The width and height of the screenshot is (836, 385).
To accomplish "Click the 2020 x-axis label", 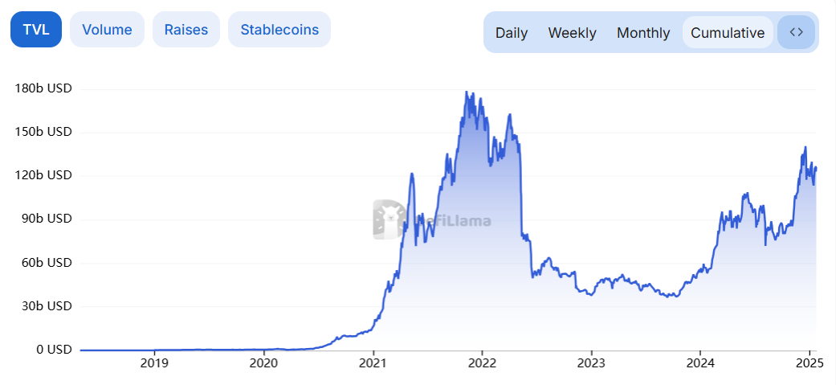I will pyautogui.click(x=263, y=362).
